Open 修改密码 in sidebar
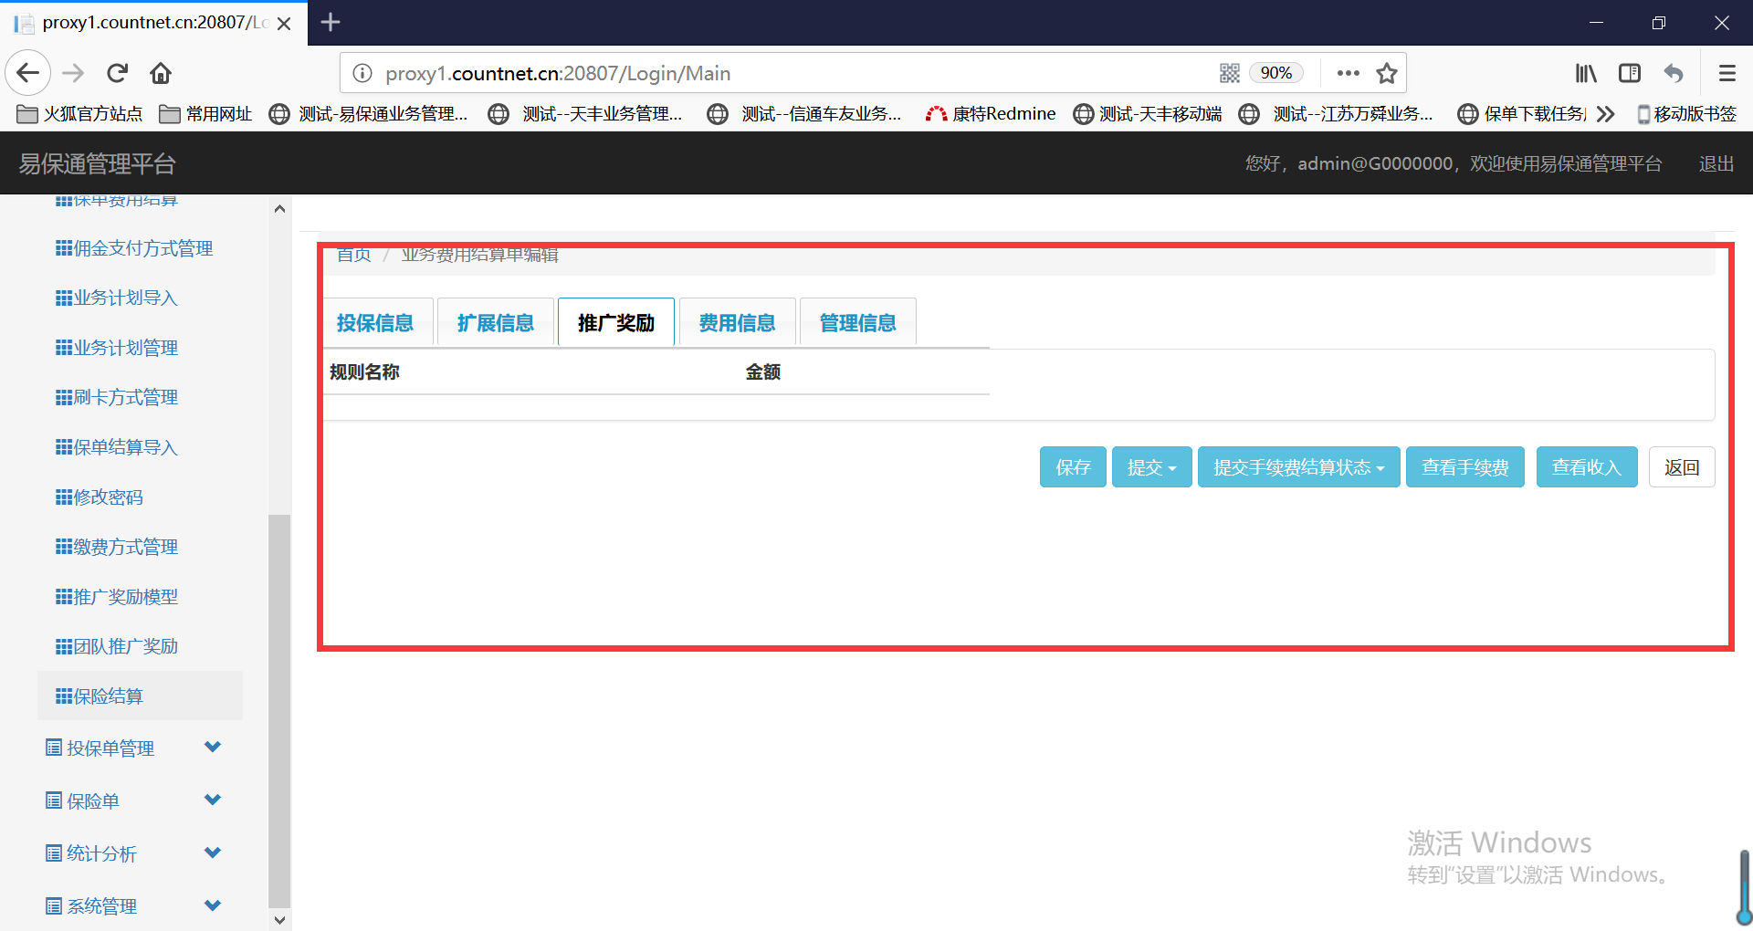Viewport: 1753px width, 931px height. pos(100,497)
